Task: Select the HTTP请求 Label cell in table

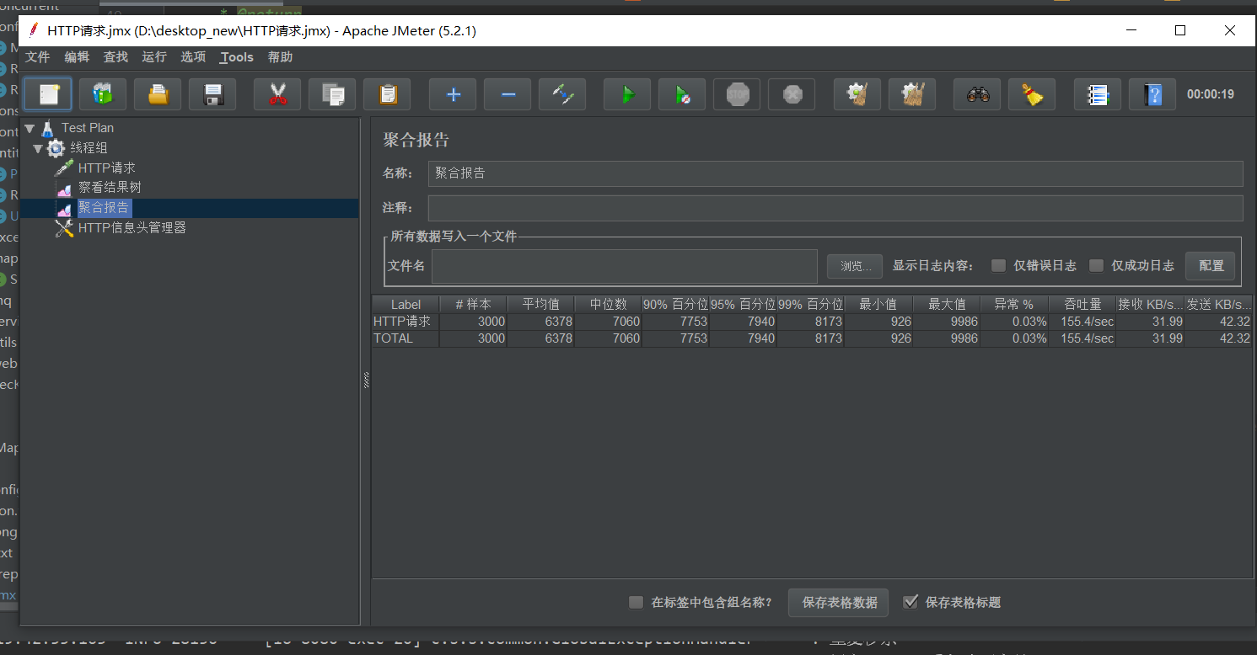Action: click(406, 322)
